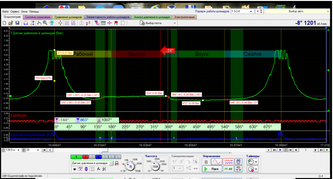
Task: Click the horizontal scrollbar thumb under the graph
Action: click(105, 150)
